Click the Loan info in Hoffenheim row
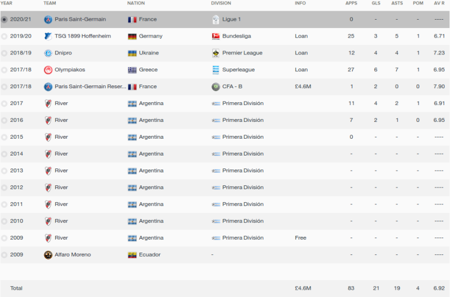Viewport: 450px width, 297px height. click(301, 36)
